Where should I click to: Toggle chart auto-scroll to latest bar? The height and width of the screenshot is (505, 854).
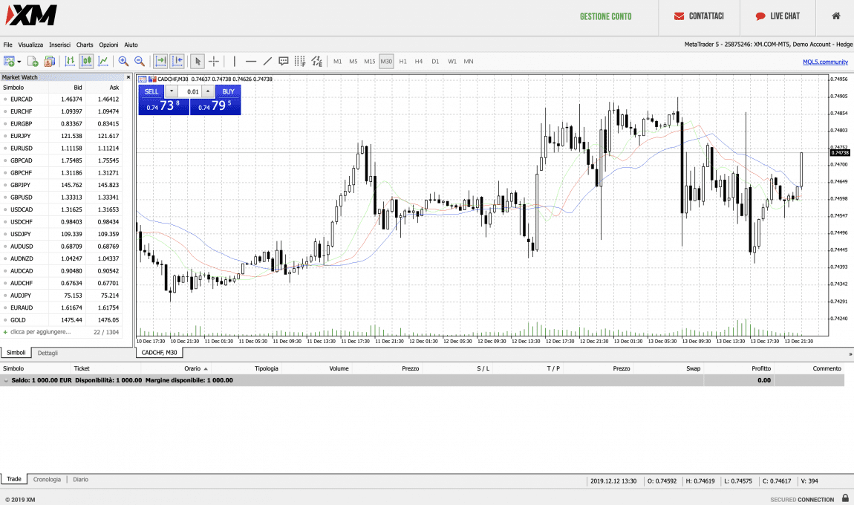(160, 62)
